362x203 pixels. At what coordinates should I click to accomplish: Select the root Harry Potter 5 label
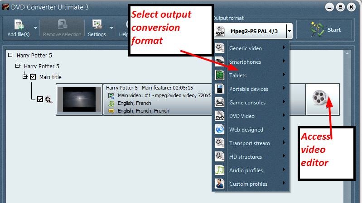[34, 55]
